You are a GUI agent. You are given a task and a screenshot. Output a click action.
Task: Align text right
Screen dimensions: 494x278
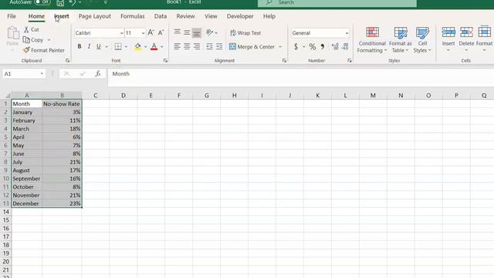point(197,46)
